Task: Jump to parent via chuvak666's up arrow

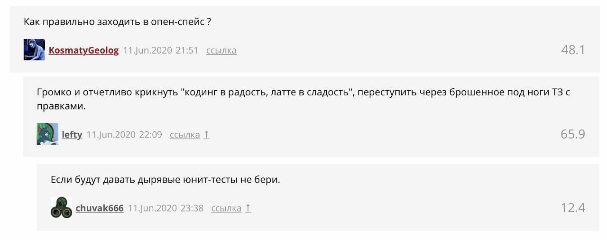Action: point(248,208)
